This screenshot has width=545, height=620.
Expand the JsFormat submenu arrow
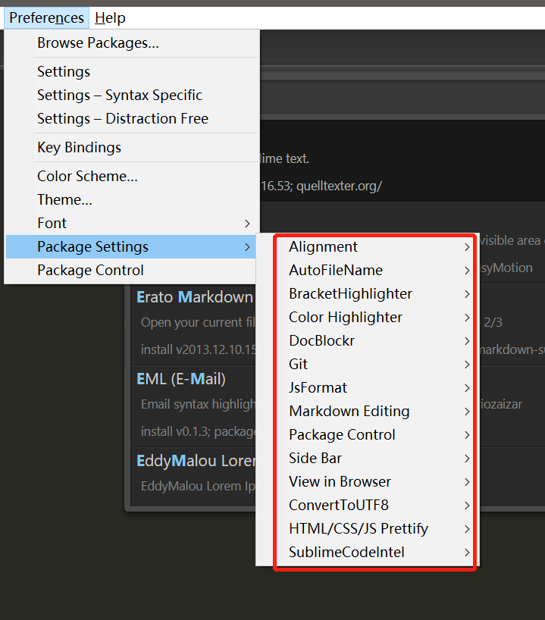[x=467, y=388]
